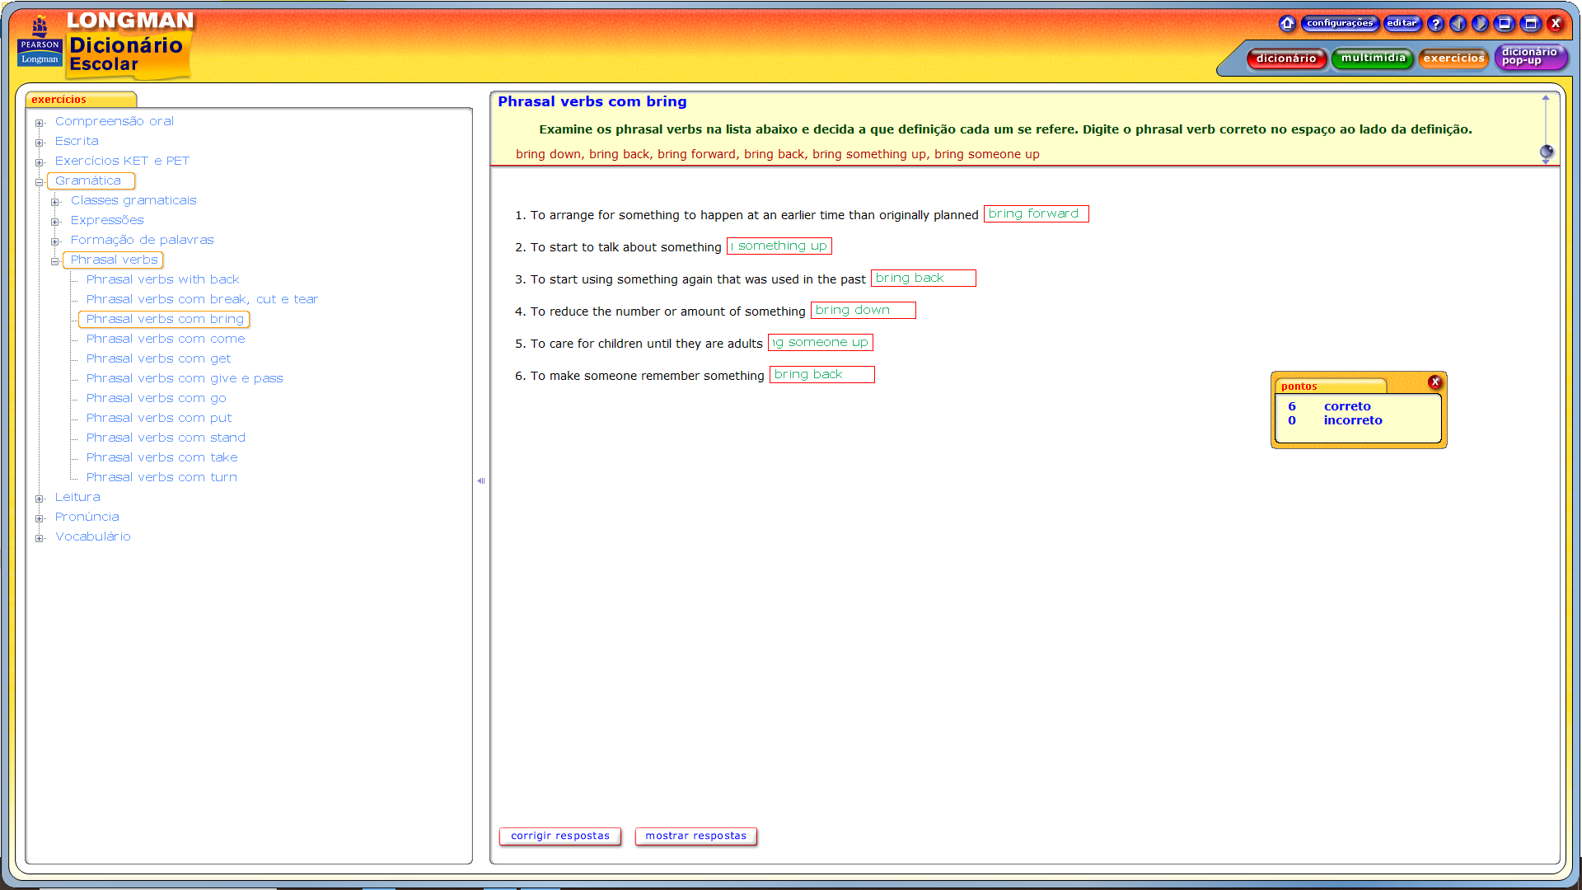Collapse the Gramática tree node
Image resolution: width=1582 pixels, height=890 pixels.
click(x=40, y=182)
